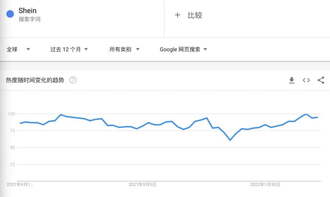Viewport: 330px width, 197px height.
Task: Click the download CSV icon
Action: pyautogui.click(x=292, y=80)
